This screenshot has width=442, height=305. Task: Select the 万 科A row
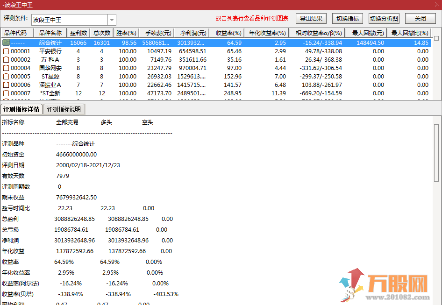(216, 60)
